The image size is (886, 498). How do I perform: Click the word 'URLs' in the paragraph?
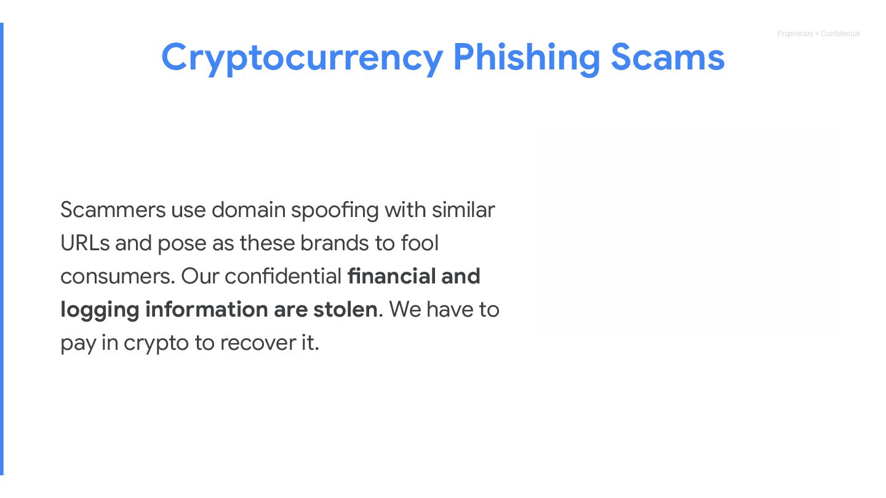tap(85, 243)
